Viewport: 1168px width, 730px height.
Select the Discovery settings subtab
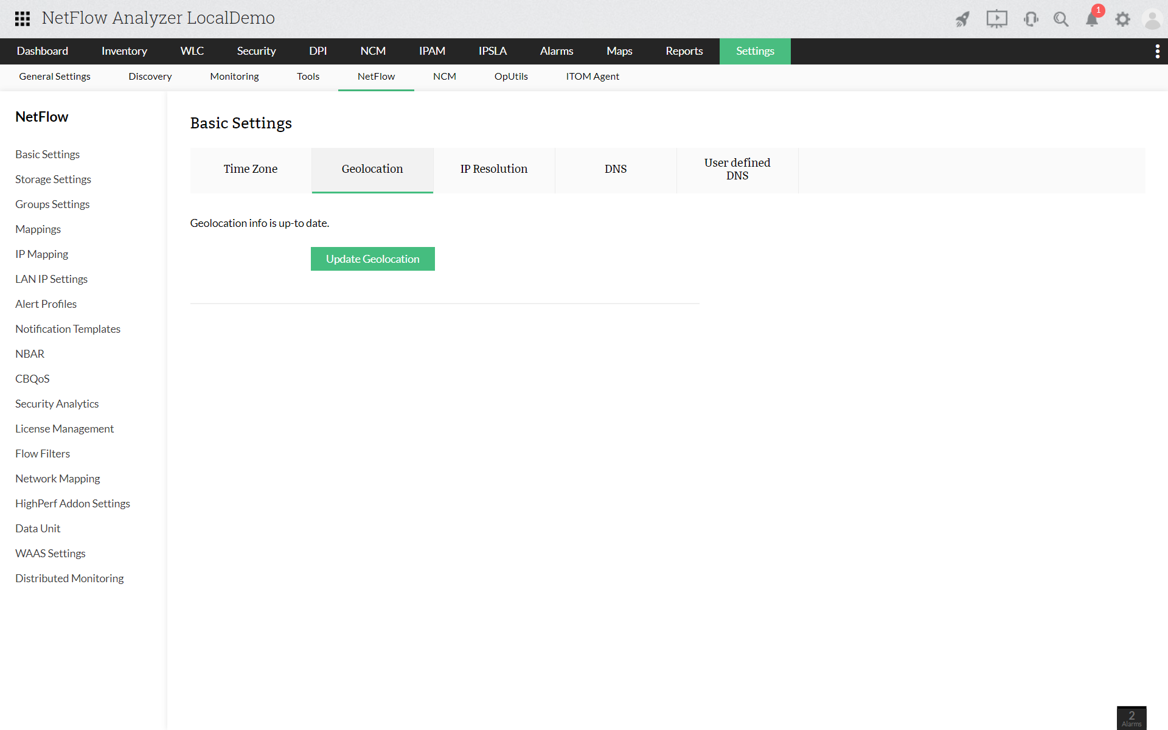tap(150, 77)
